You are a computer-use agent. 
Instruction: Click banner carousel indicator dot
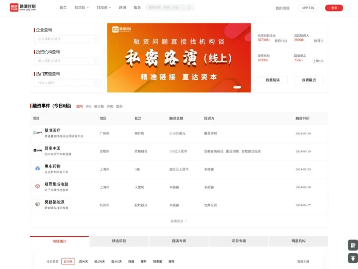(237, 87)
